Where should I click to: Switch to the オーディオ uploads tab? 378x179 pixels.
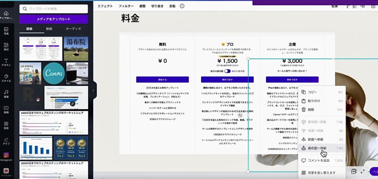(x=73, y=29)
